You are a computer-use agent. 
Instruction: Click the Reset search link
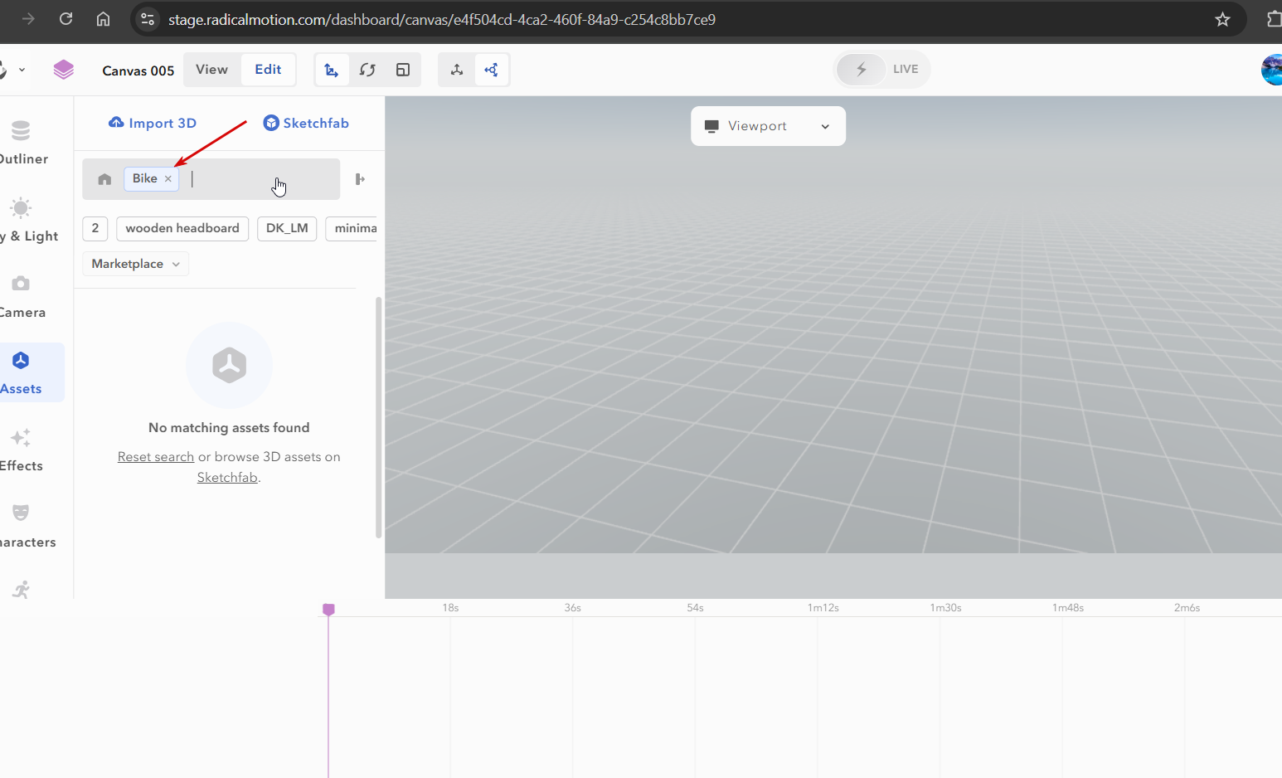tap(156, 457)
